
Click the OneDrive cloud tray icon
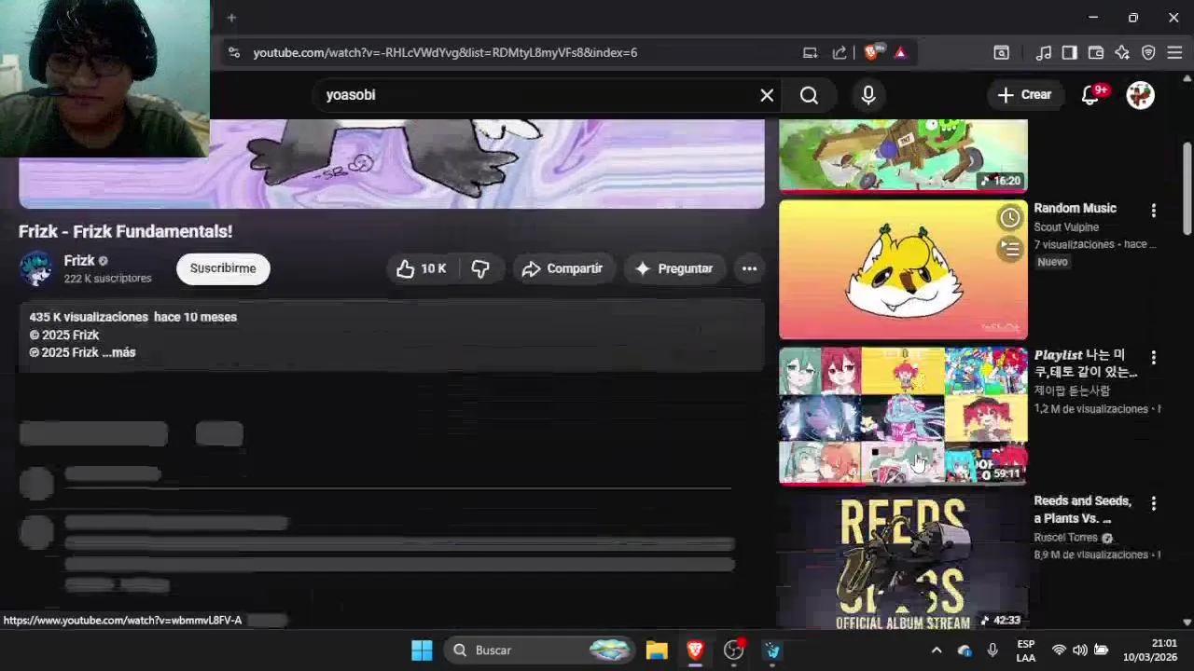click(x=965, y=650)
